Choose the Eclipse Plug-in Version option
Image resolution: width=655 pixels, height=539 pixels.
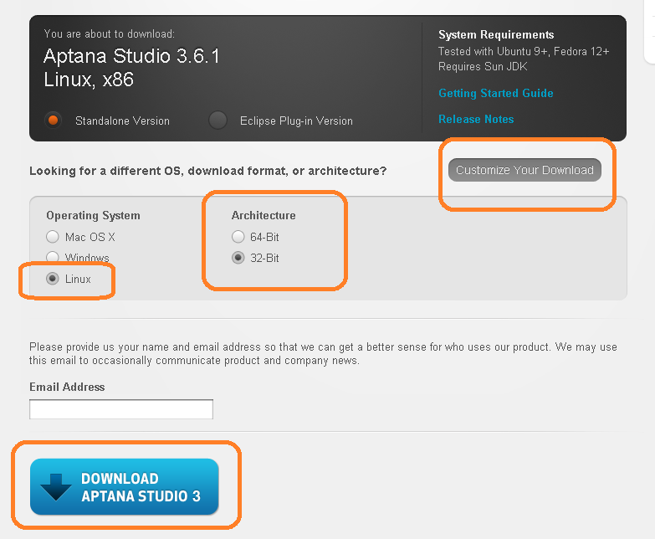218,121
